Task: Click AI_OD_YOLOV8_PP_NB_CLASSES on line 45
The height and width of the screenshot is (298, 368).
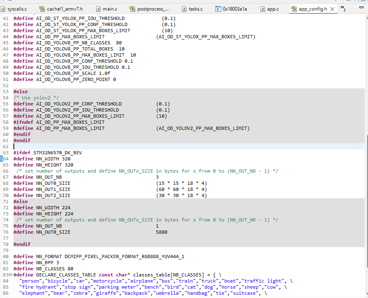Action: pos(73,43)
